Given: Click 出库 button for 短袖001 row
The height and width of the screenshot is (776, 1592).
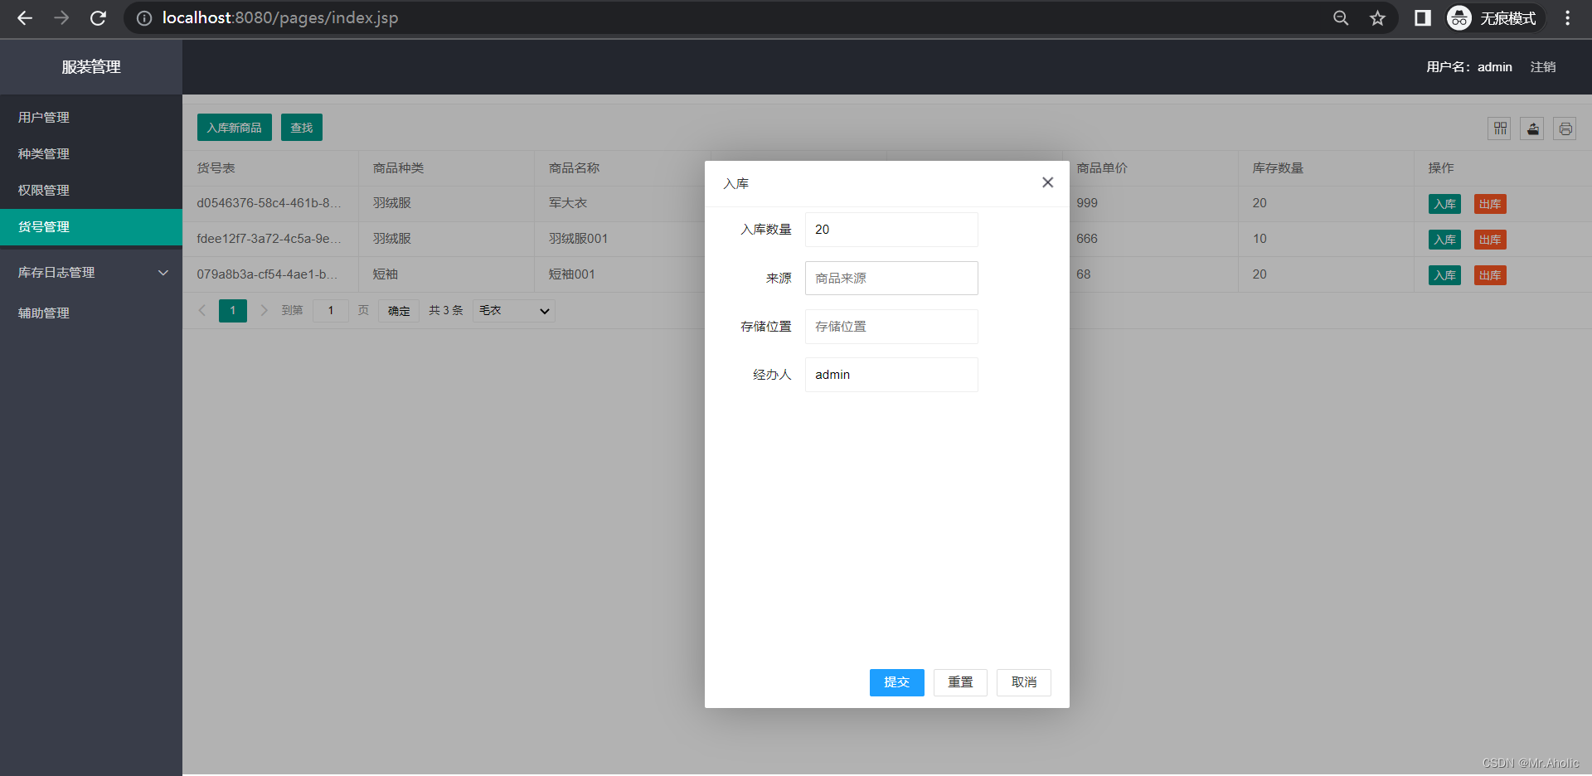Looking at the screenshot, I should (1490, 275).
